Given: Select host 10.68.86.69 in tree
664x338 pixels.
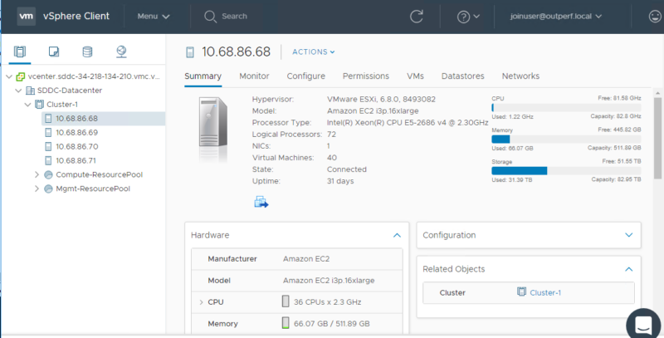Looking at the screenshot, I should pyautogui.click(x=76, y=133).
